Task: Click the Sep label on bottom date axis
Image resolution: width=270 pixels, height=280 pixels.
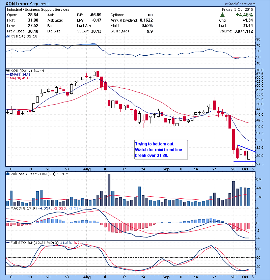Action: (x=166, y=277)
